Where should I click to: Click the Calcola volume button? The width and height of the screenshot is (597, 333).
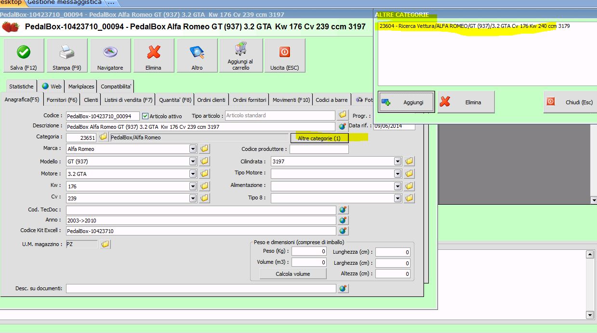(x=293, y=274)
